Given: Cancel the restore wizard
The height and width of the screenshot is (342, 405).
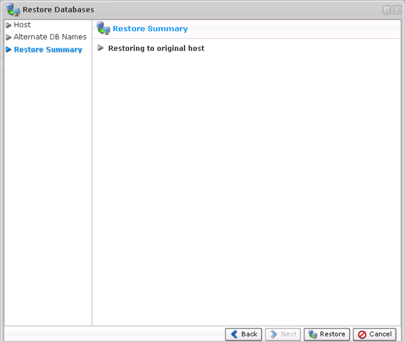Looking at the screenshot, I should 374,335.
